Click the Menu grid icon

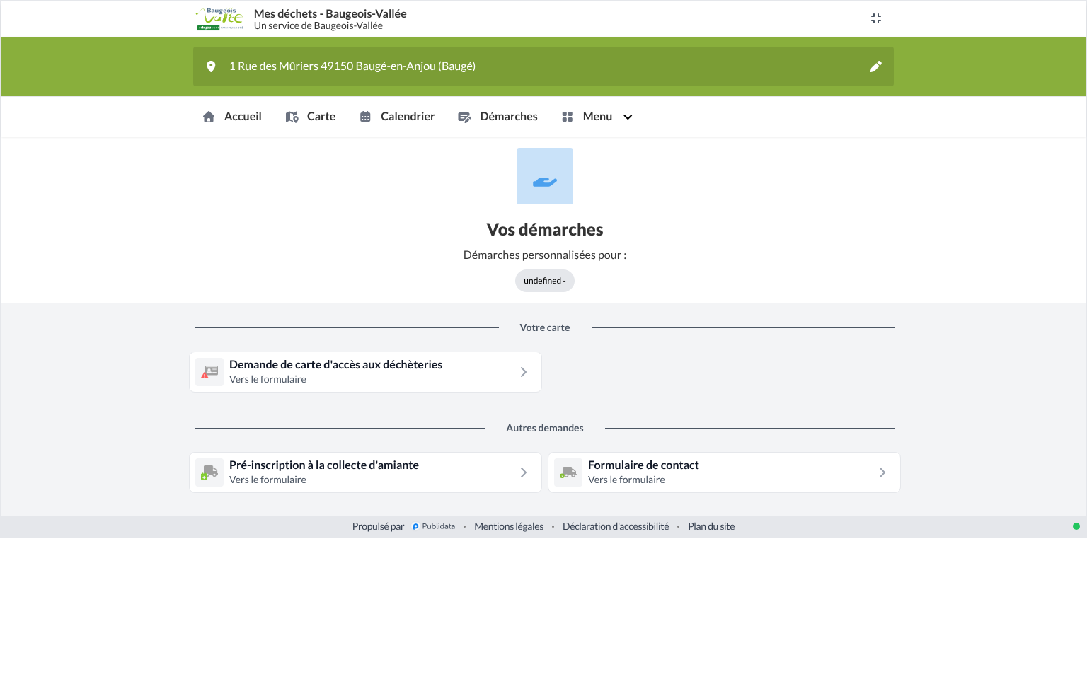[x=567, y=117]
